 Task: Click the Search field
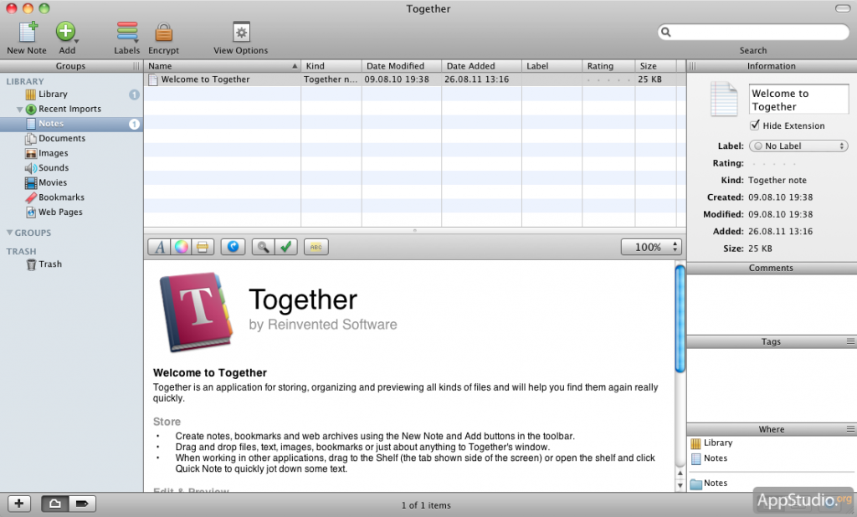pyautogui.click(x=754, y=32)
